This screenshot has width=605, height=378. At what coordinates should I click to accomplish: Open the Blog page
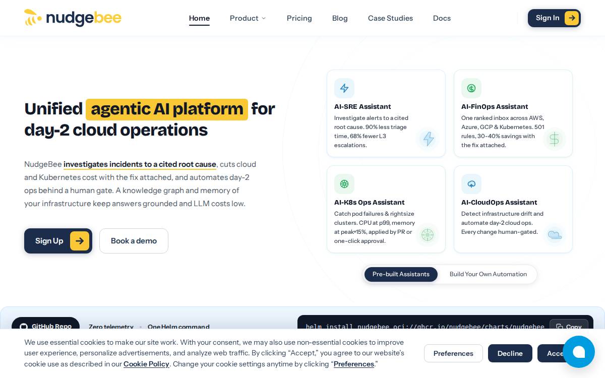coord(340,18)
